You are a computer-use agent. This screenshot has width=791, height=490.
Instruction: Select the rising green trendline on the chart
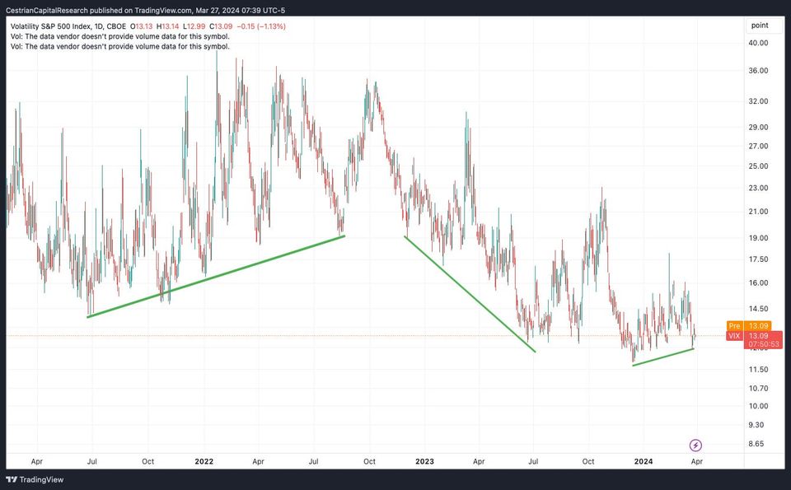coord(218,276)
